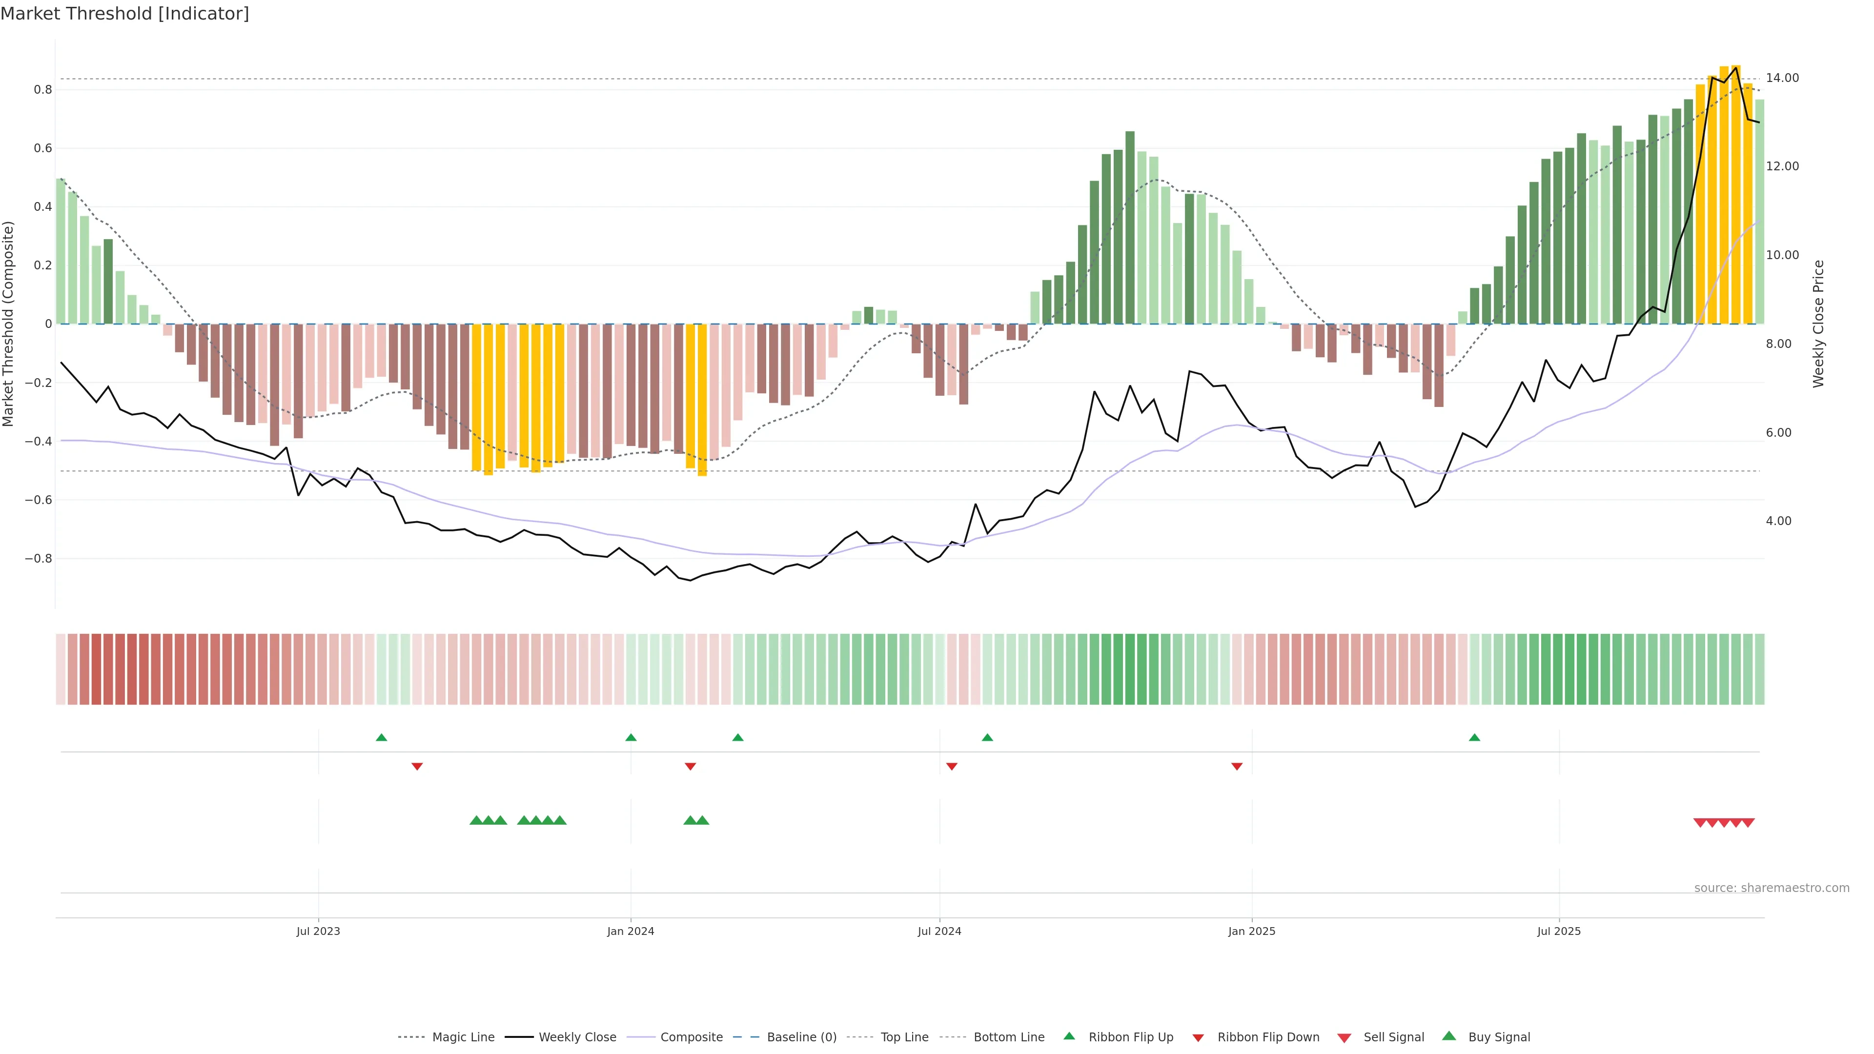This screenshot has height=1054, width=1874.
Task: Toggle the Magic Line legend entry
Action: click(463, 1037)
